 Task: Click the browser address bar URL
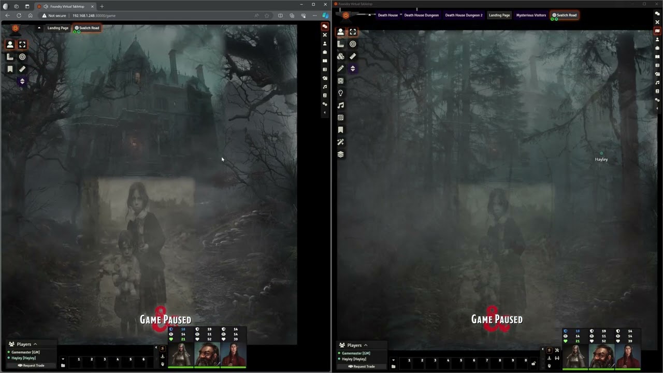(x=94, y=16)
